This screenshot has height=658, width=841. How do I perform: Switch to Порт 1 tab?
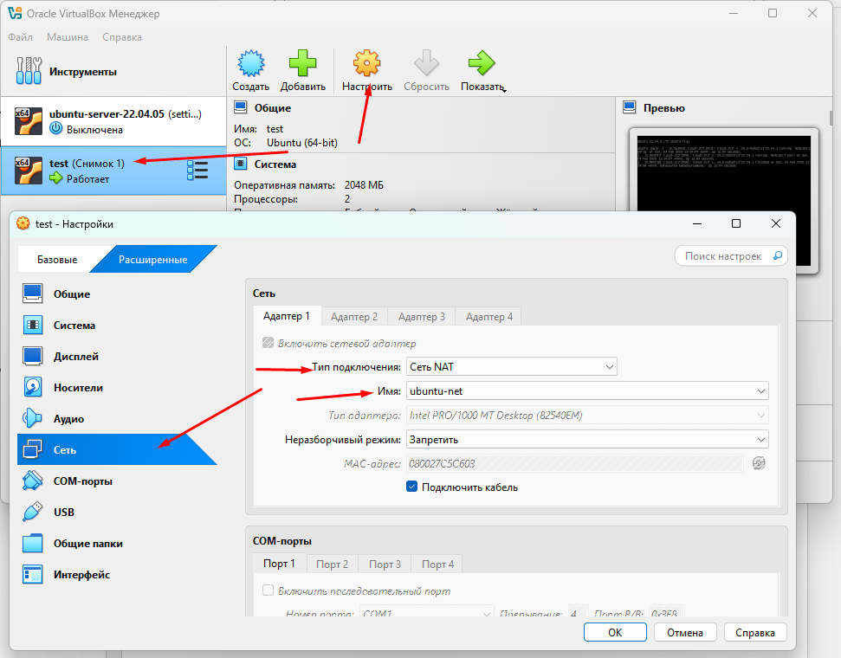click(x=279, y=564)
